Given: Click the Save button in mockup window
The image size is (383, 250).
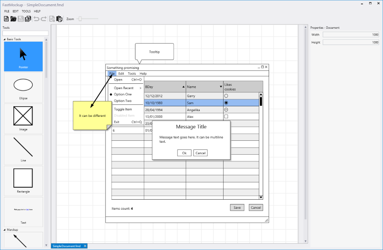Looking at the screenshot, I should tap(237, 207).
